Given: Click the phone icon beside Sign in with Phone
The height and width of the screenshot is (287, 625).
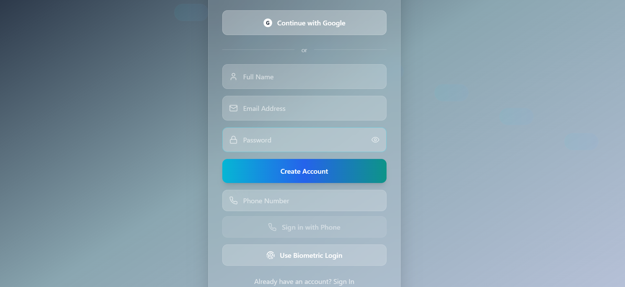Looking at the screenshot, I should coord(272,227).
